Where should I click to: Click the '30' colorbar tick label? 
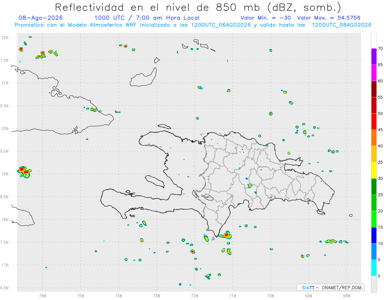(380, 178)
